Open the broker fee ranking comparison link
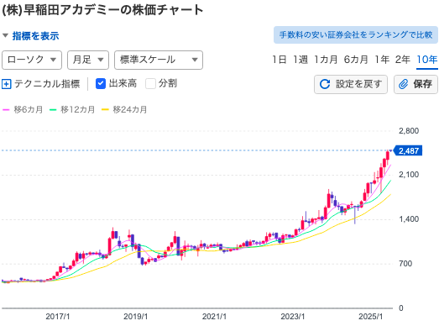The height and width of the screenshot is (326, 439). (x=356, y=34)
